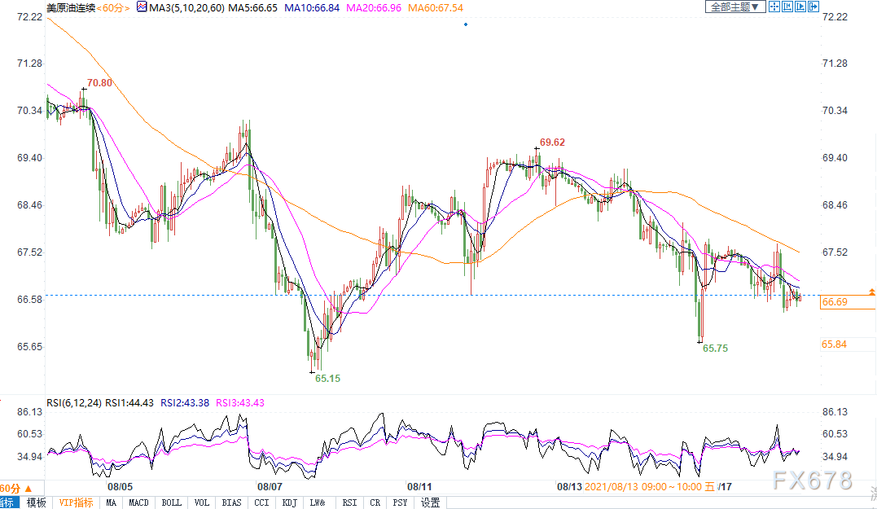Click the 65.15 low price label
Viewport: 877px width, 509px height.
pos(328,379)
